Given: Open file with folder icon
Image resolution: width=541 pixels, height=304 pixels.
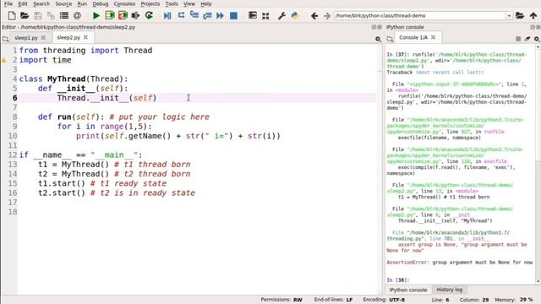Looking at the screenshot, I should coord(25,15).
